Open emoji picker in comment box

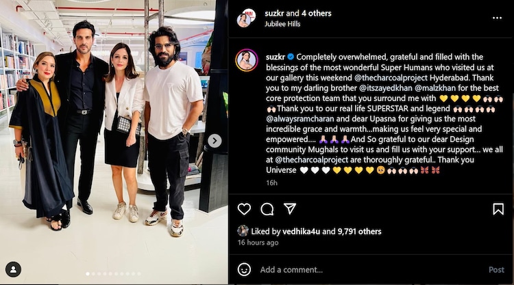(x=244, y=270)
